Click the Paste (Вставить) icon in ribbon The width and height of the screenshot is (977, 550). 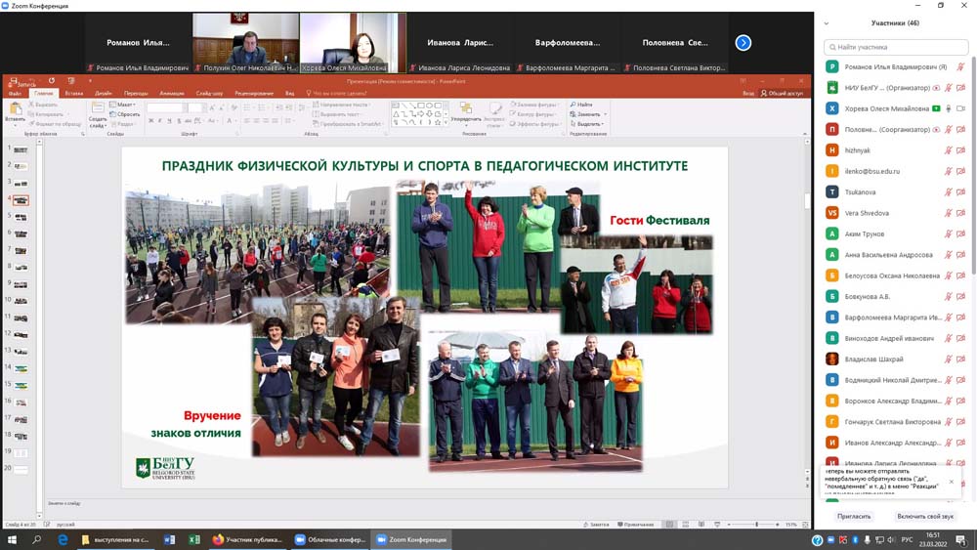(15, 111)
